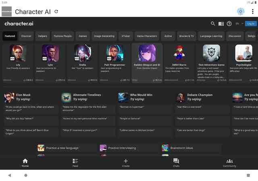This screenshot has height=181, width=258.
Task: Click the character.ai site logo
Action: coord(19,24)
